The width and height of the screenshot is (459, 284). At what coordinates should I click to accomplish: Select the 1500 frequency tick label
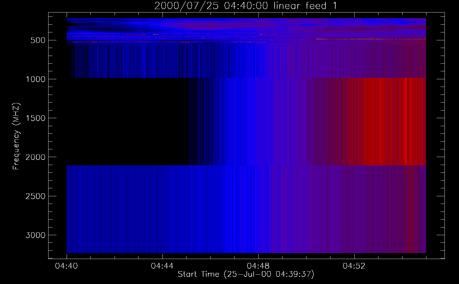[x=35, y=118]
